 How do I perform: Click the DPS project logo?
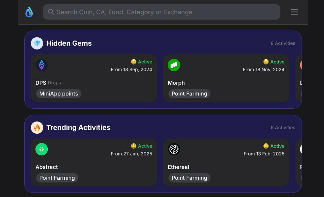click(x=42, y=65)
